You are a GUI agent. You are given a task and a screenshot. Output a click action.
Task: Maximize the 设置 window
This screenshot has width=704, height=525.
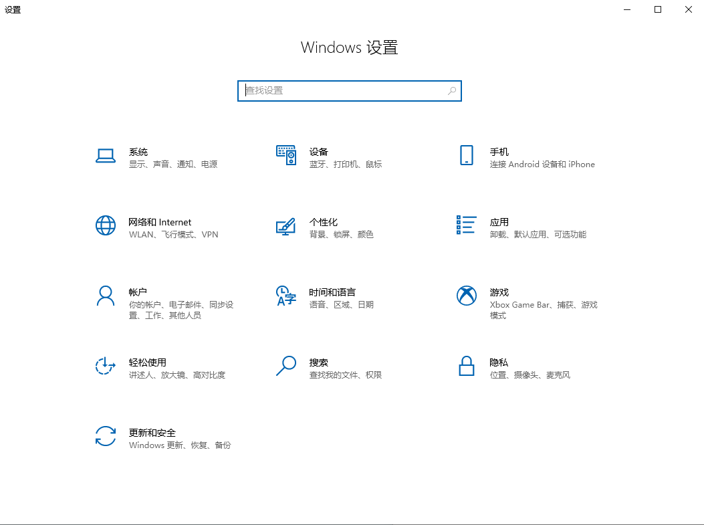coord(658,9)
